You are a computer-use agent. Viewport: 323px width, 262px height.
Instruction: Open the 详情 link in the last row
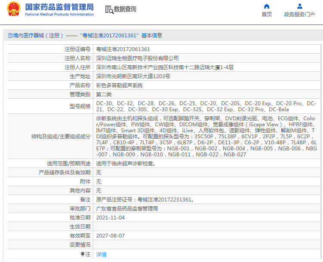(101, 255)
